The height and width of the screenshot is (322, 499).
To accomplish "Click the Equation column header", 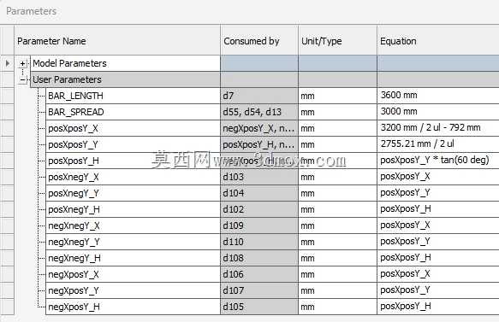I will 438,41.
